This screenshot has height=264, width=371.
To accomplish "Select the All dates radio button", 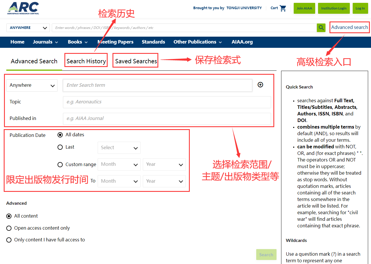I will click(60, 135).
